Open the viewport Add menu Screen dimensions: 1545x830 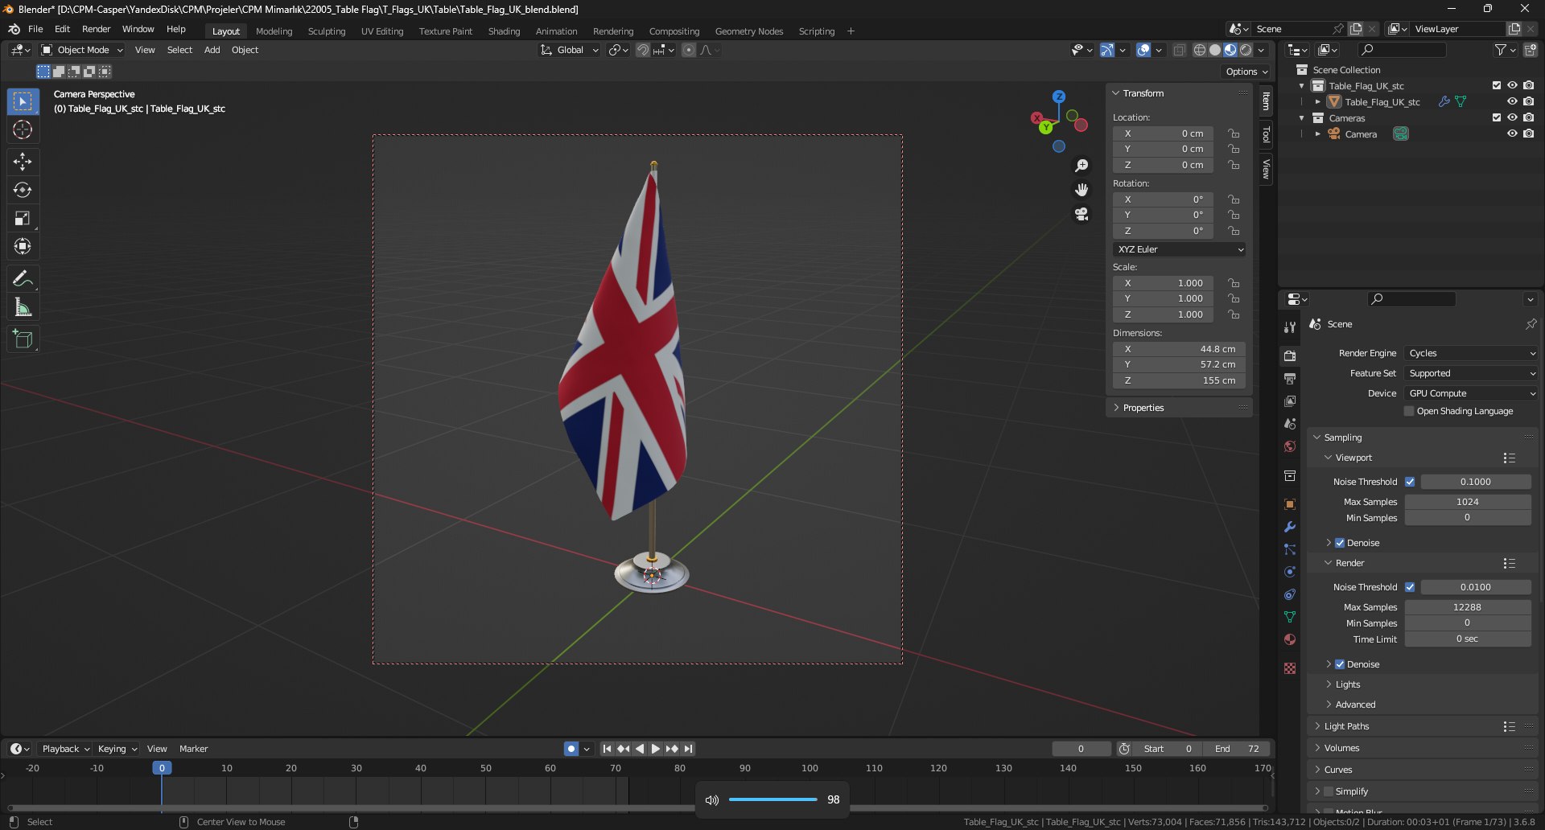(212, 50)
